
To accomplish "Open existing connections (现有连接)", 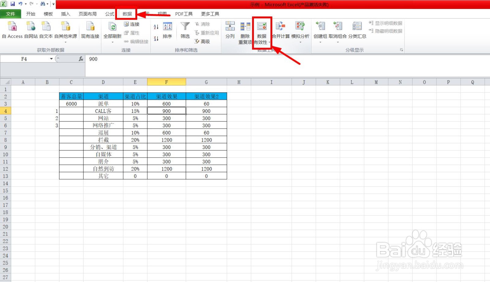I will [90, 30].
